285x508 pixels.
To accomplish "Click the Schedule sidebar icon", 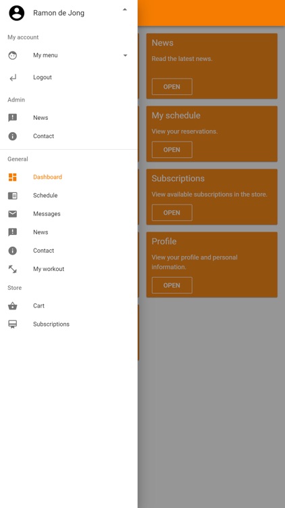I will 13,195.
